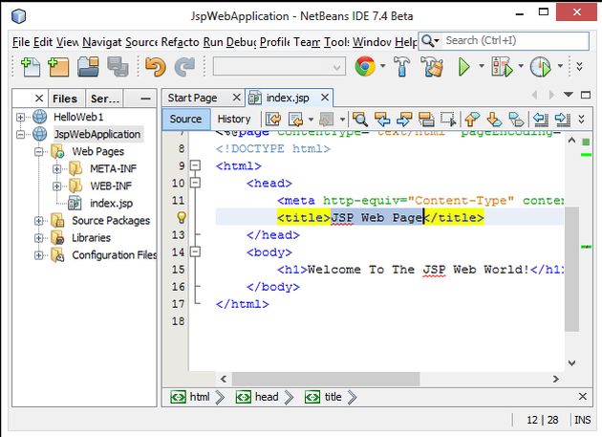Expand the HelloWeb1 project node

point(20,117)
